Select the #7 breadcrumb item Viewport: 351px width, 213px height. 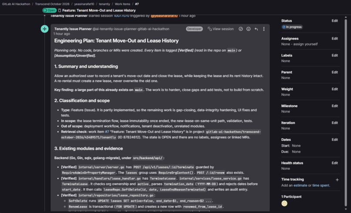click(x=137, y=4)
